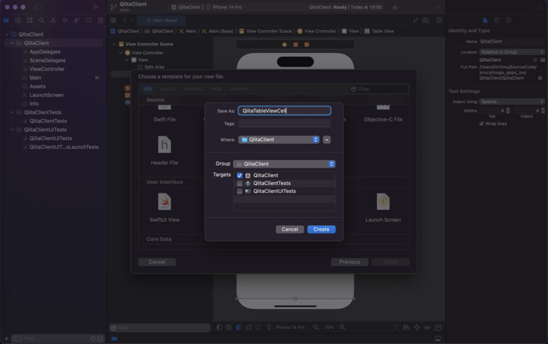Add an editor on the right
Viewport: 548px width, 344px height.
439,20
